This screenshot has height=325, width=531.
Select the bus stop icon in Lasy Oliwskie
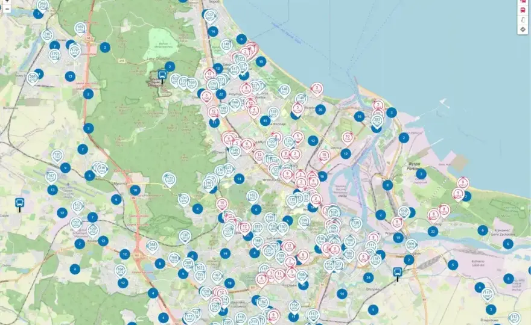pos(162,76)
